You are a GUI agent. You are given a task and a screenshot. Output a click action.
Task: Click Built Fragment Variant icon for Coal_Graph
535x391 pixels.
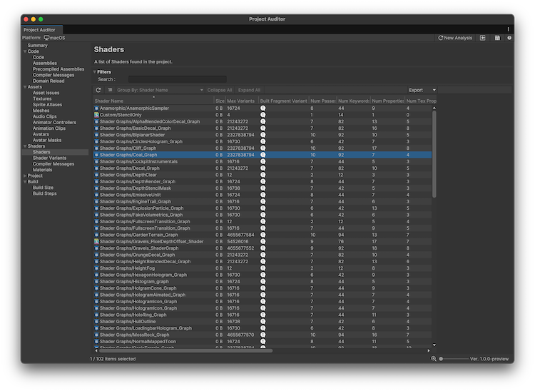[263, 155]
